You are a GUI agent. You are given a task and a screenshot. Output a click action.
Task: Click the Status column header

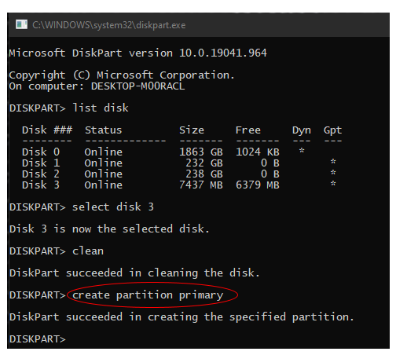coord(104,130)
